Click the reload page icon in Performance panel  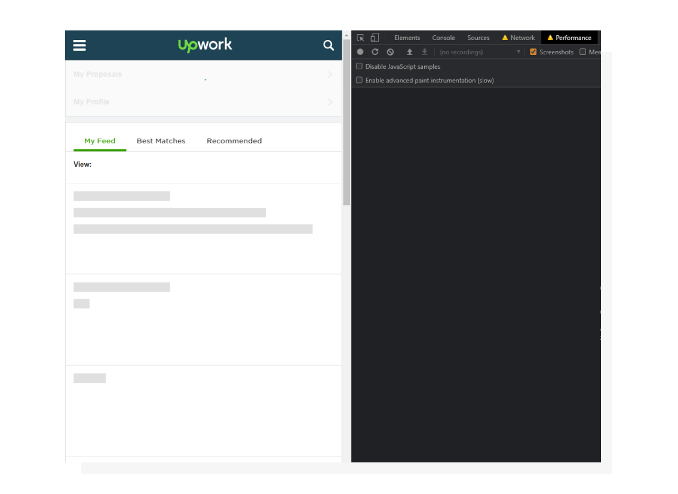point(375,52)
